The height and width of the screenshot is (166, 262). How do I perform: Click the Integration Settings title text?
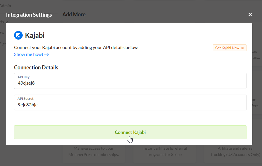(x=29, y=15)
